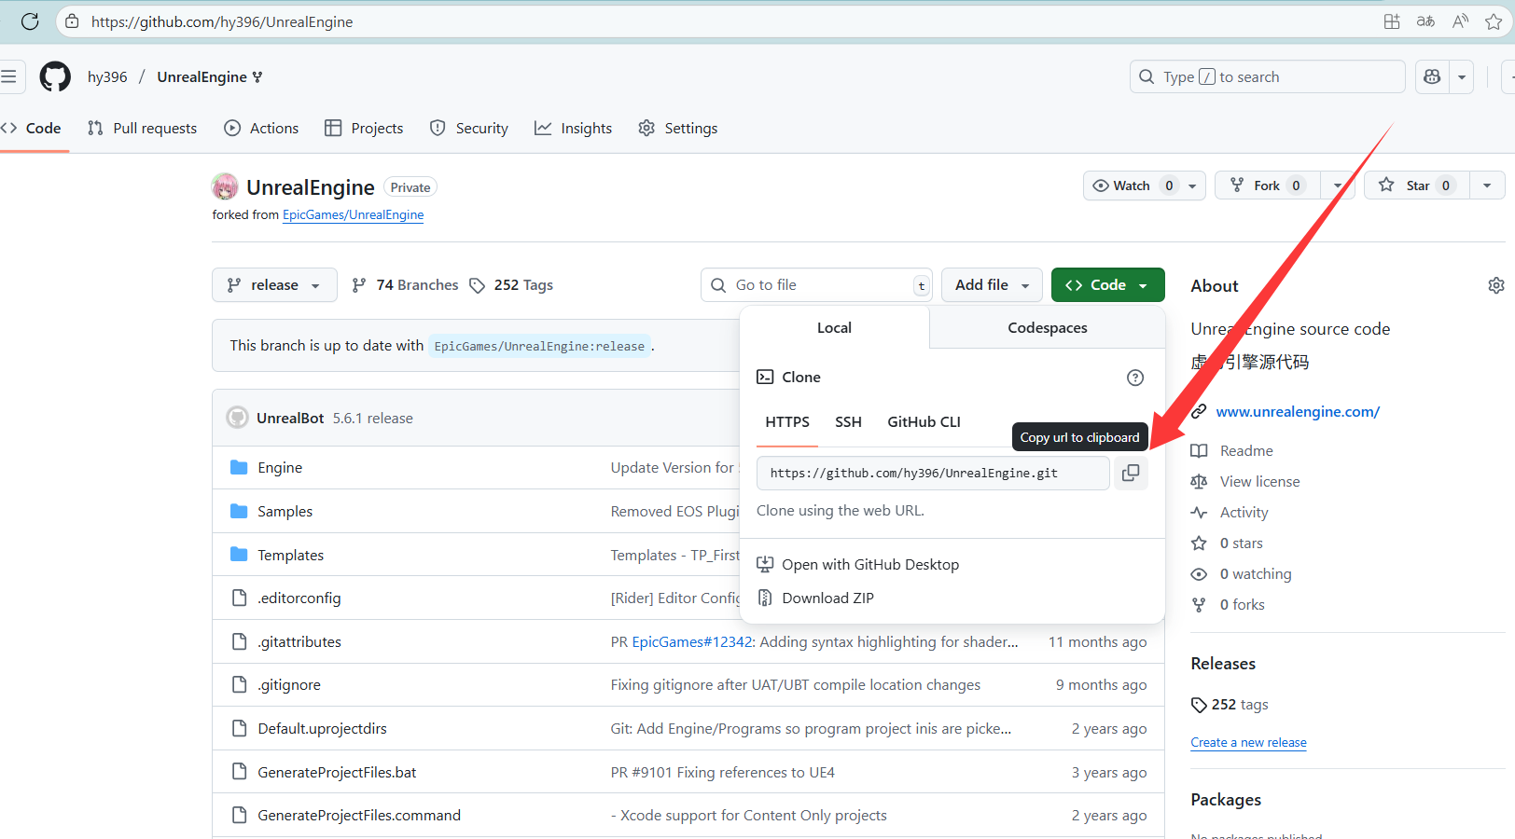Switch to the Codespaces tab
Image resolution: width=1515 pixels, height=839 pixels.
[x=1047, y=327]
